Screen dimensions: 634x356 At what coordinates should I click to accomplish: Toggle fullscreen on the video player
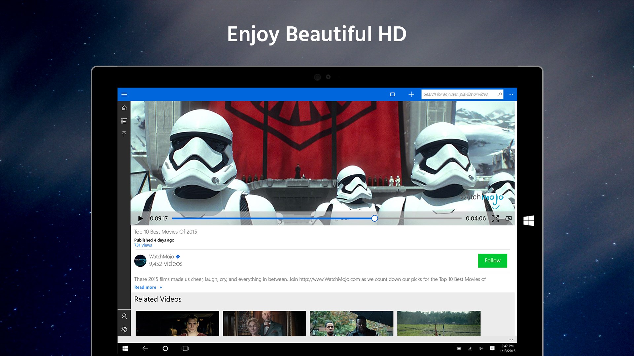[x=495, y=218]
